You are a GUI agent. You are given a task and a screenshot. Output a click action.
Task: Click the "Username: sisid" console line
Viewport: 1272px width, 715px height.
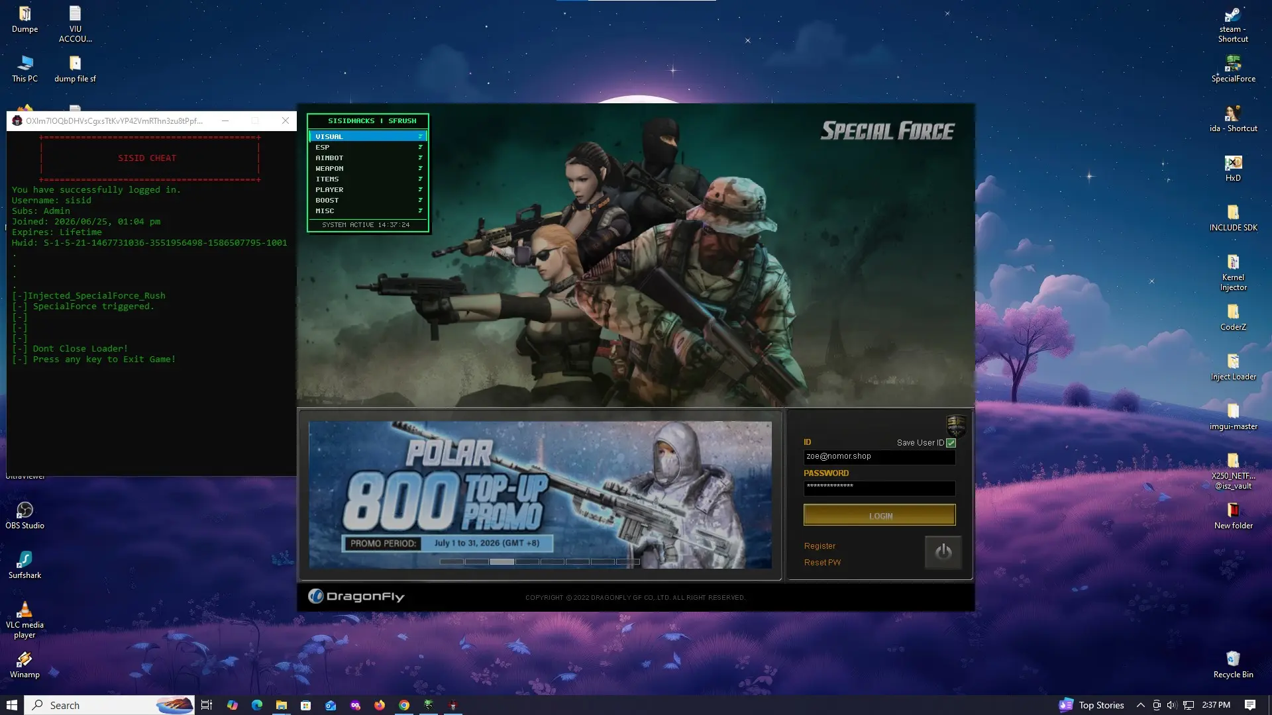pos(52,201)
